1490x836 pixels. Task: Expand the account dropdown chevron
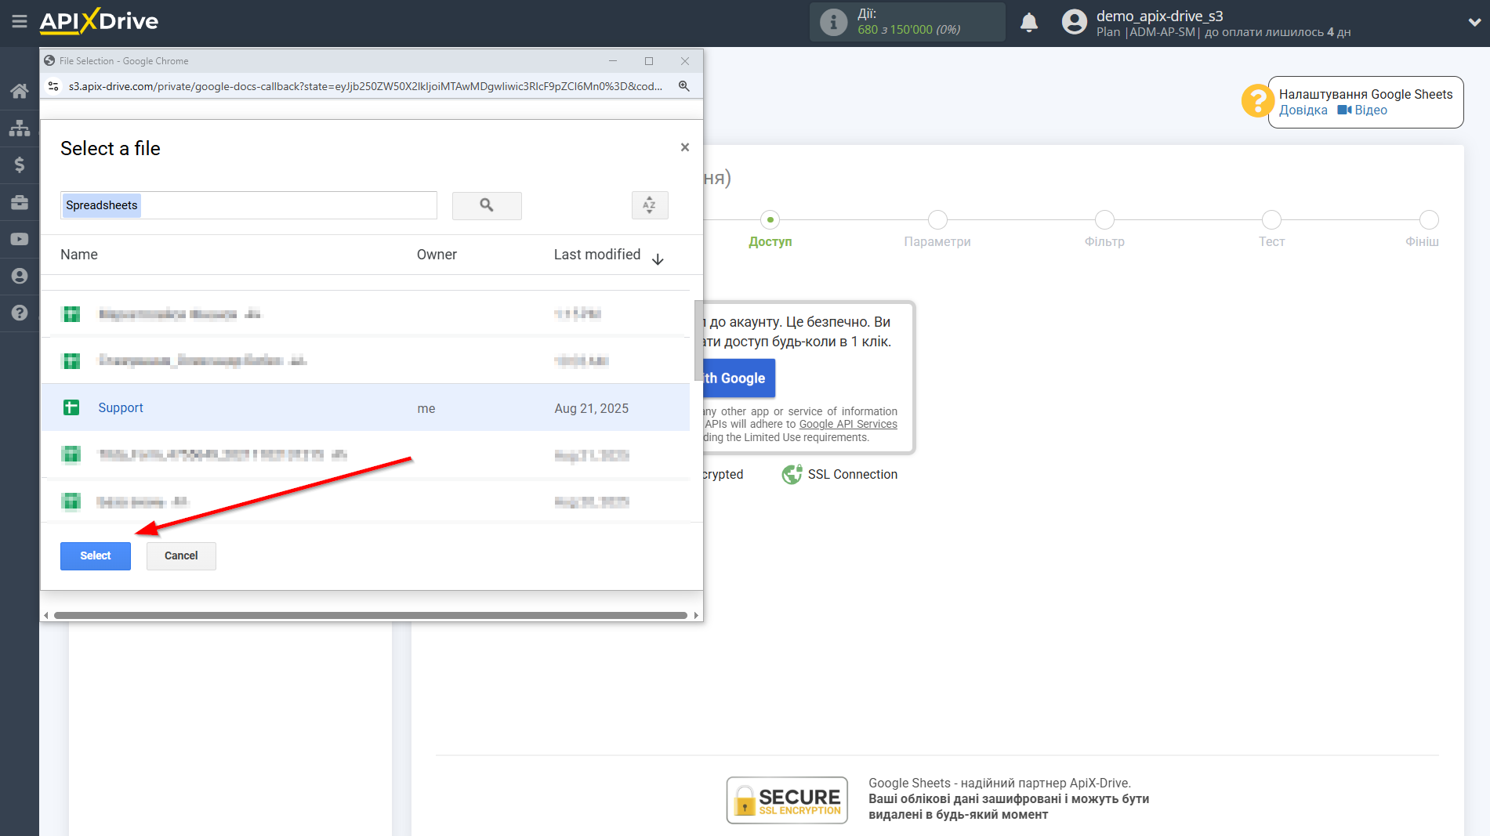coord(1474,23)
